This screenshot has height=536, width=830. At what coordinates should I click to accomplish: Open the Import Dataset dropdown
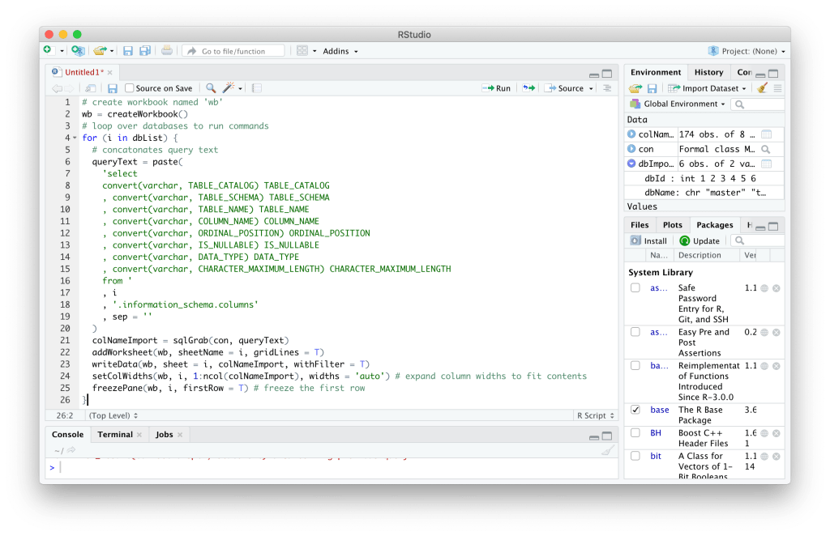(709, 88)
